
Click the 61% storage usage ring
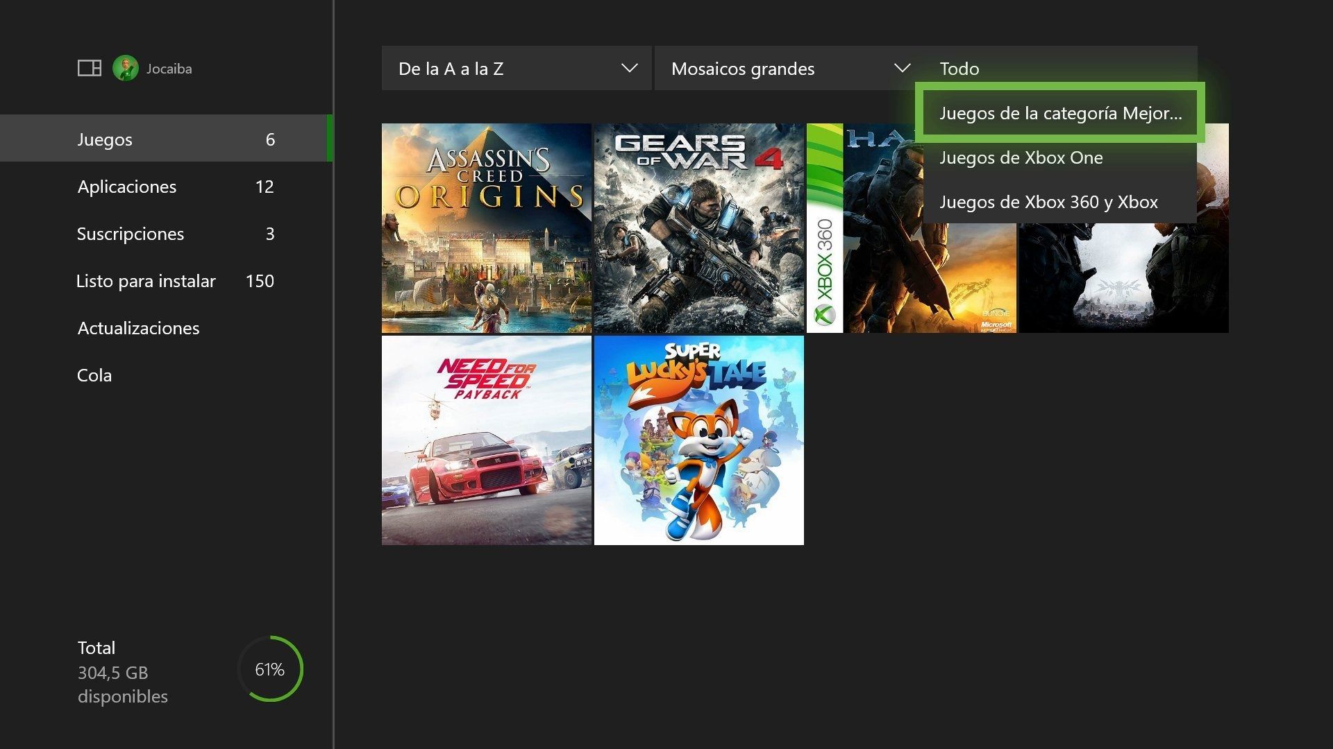point(270,669)
